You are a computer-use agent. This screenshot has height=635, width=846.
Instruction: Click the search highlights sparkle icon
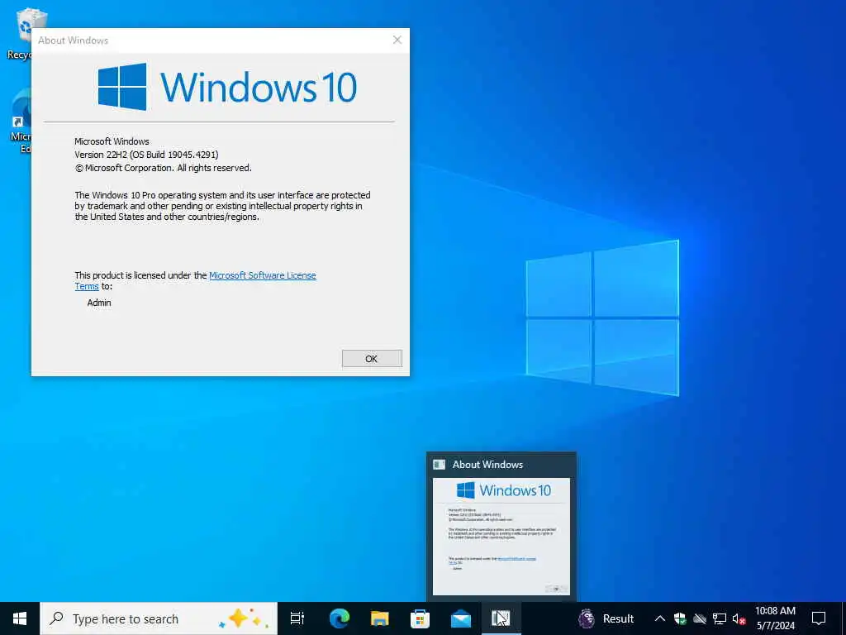pos(244,618)
